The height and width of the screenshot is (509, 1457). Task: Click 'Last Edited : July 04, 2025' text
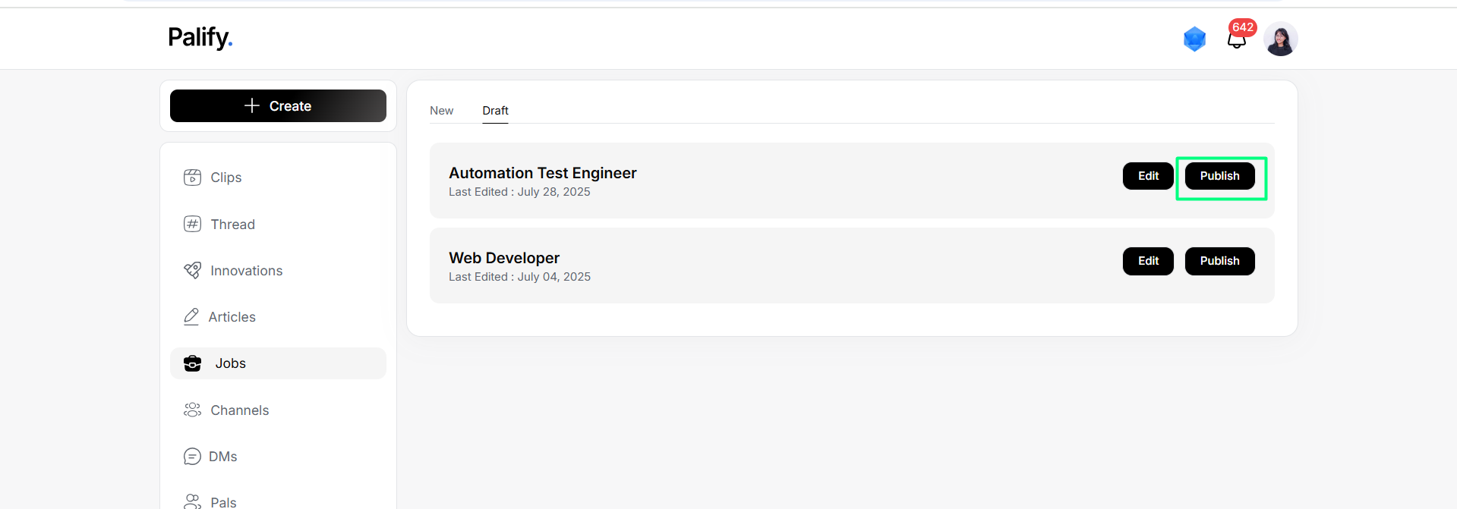519,277
